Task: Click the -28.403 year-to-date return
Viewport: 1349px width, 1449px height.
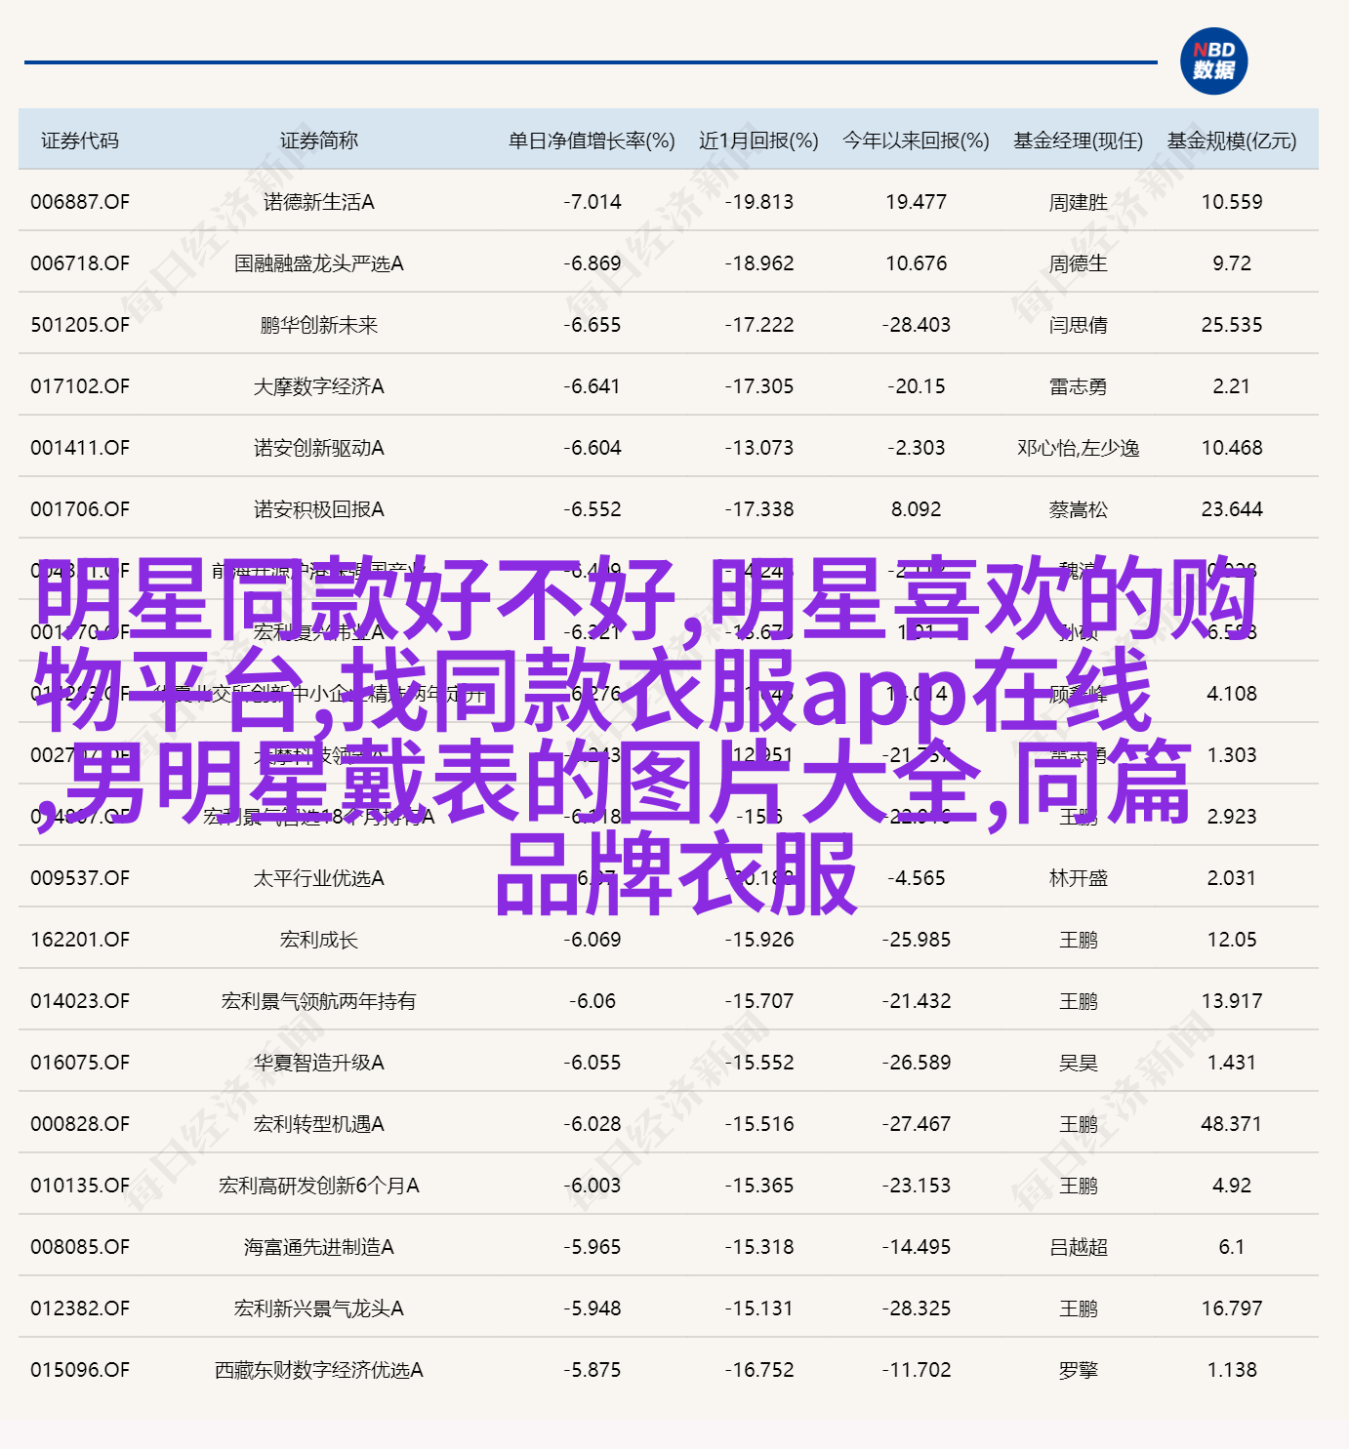Action: click(917, 325)
